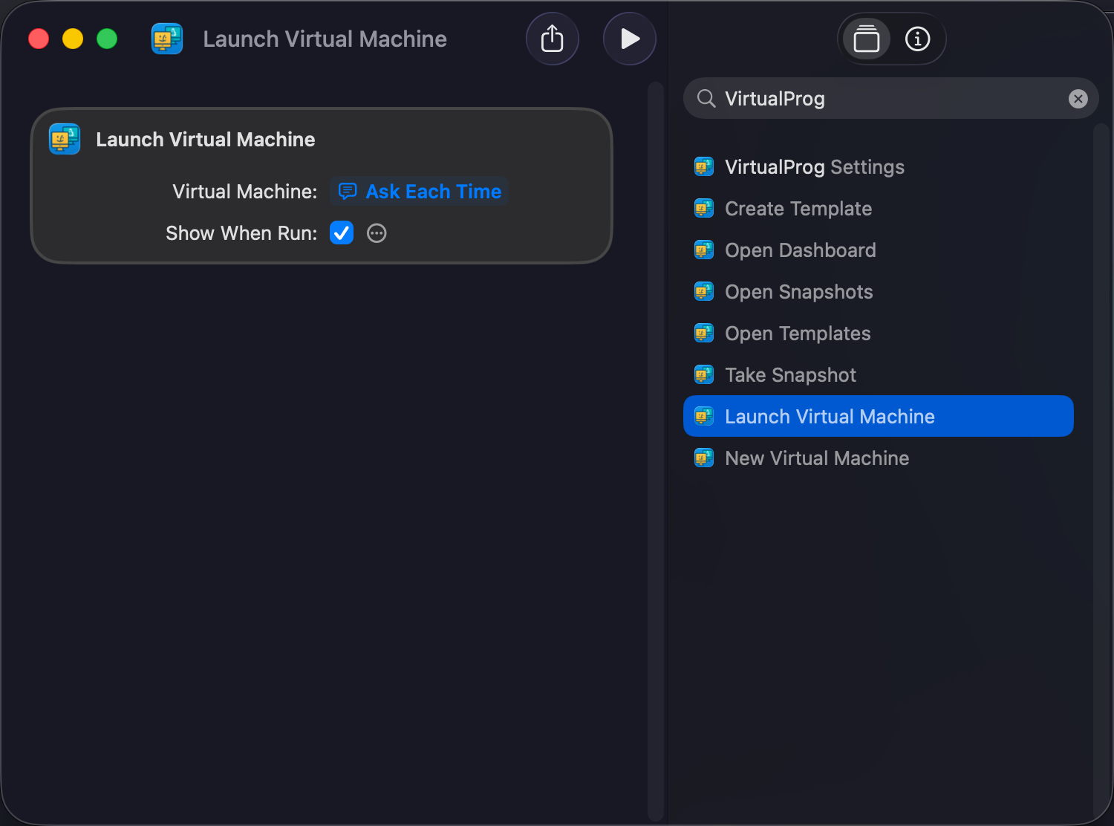Image resolution: width=1114 pixels, height=826 pixels.
Task: Select Open Templates from the results
Action: [x=797, y=334]
